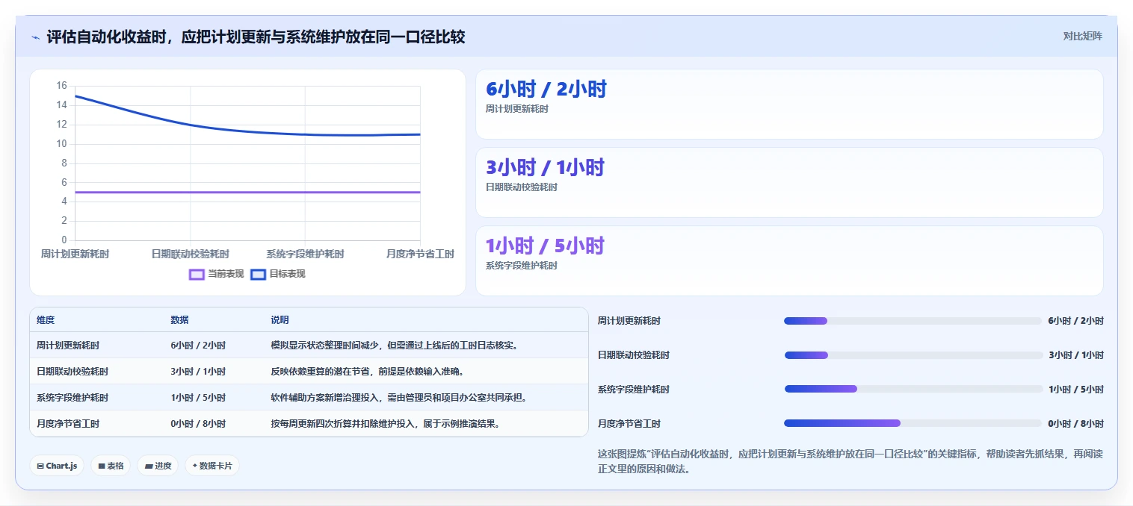
Task: Click the summary paragraph starting 这张图提炼
Action: [850, 461]
